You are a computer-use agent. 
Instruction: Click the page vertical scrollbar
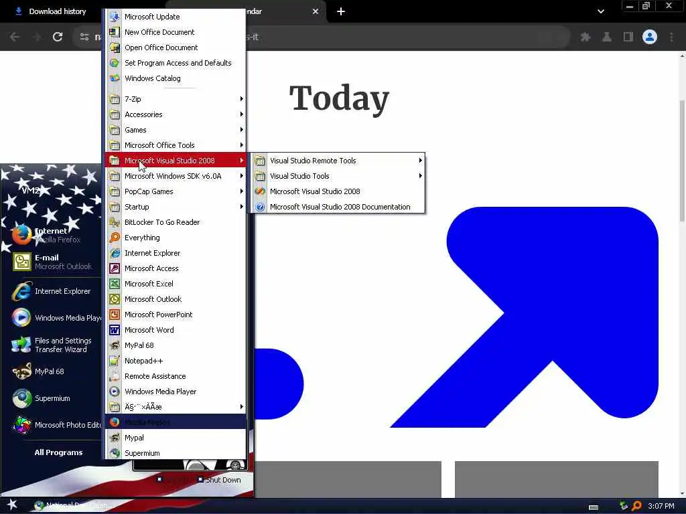682,161
